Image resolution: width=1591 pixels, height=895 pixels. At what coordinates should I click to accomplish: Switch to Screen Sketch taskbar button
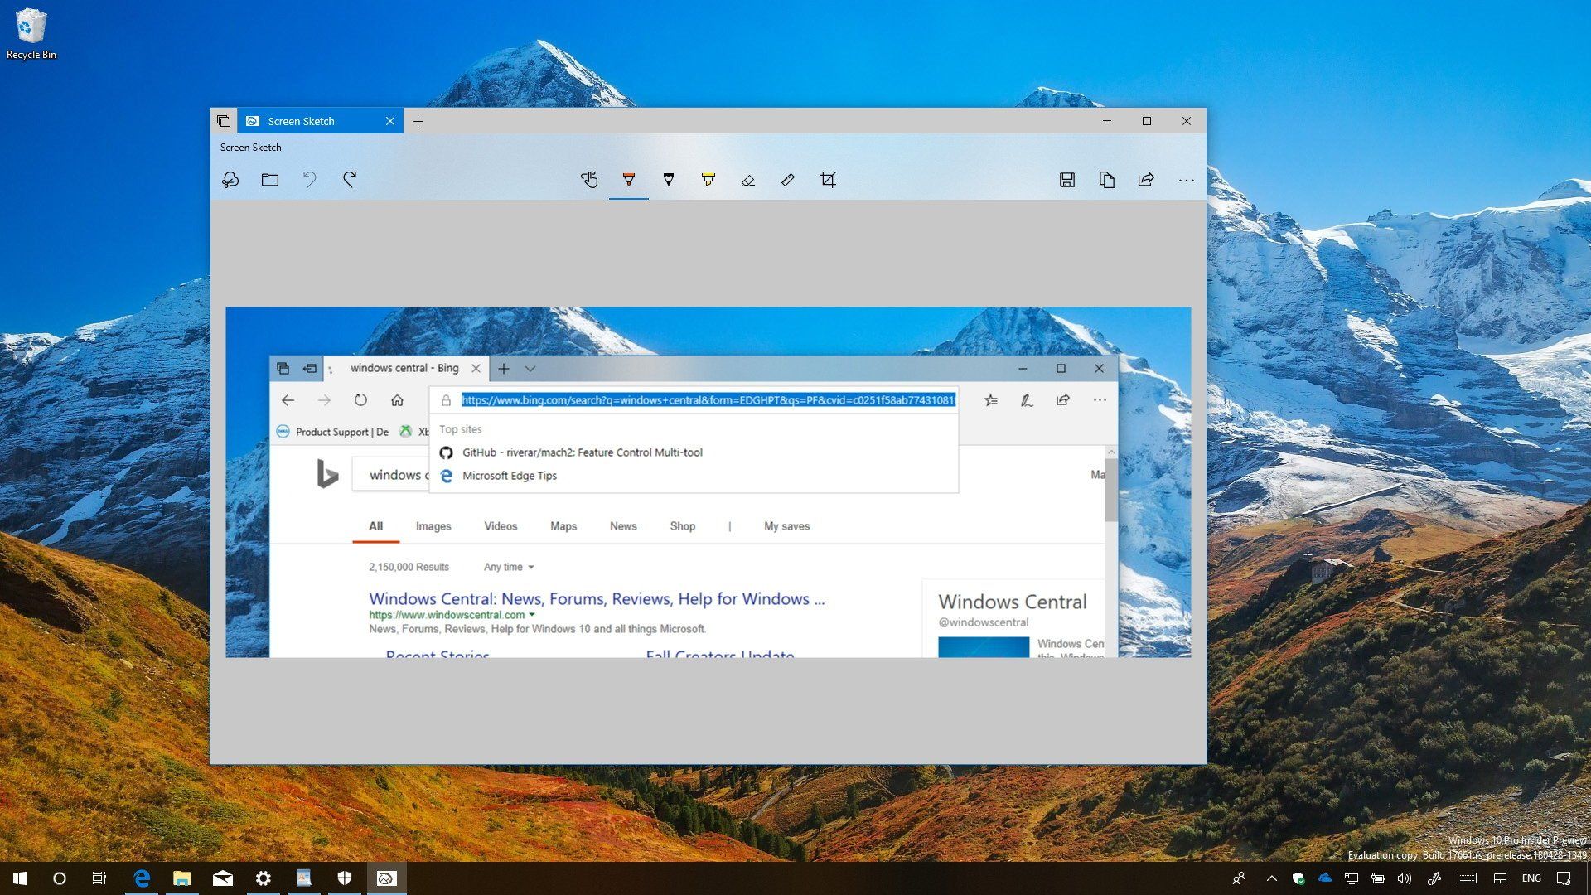(386, 878)
